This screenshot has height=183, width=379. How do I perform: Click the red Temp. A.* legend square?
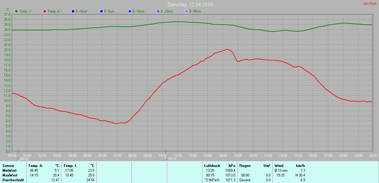(x=45, y=11)
